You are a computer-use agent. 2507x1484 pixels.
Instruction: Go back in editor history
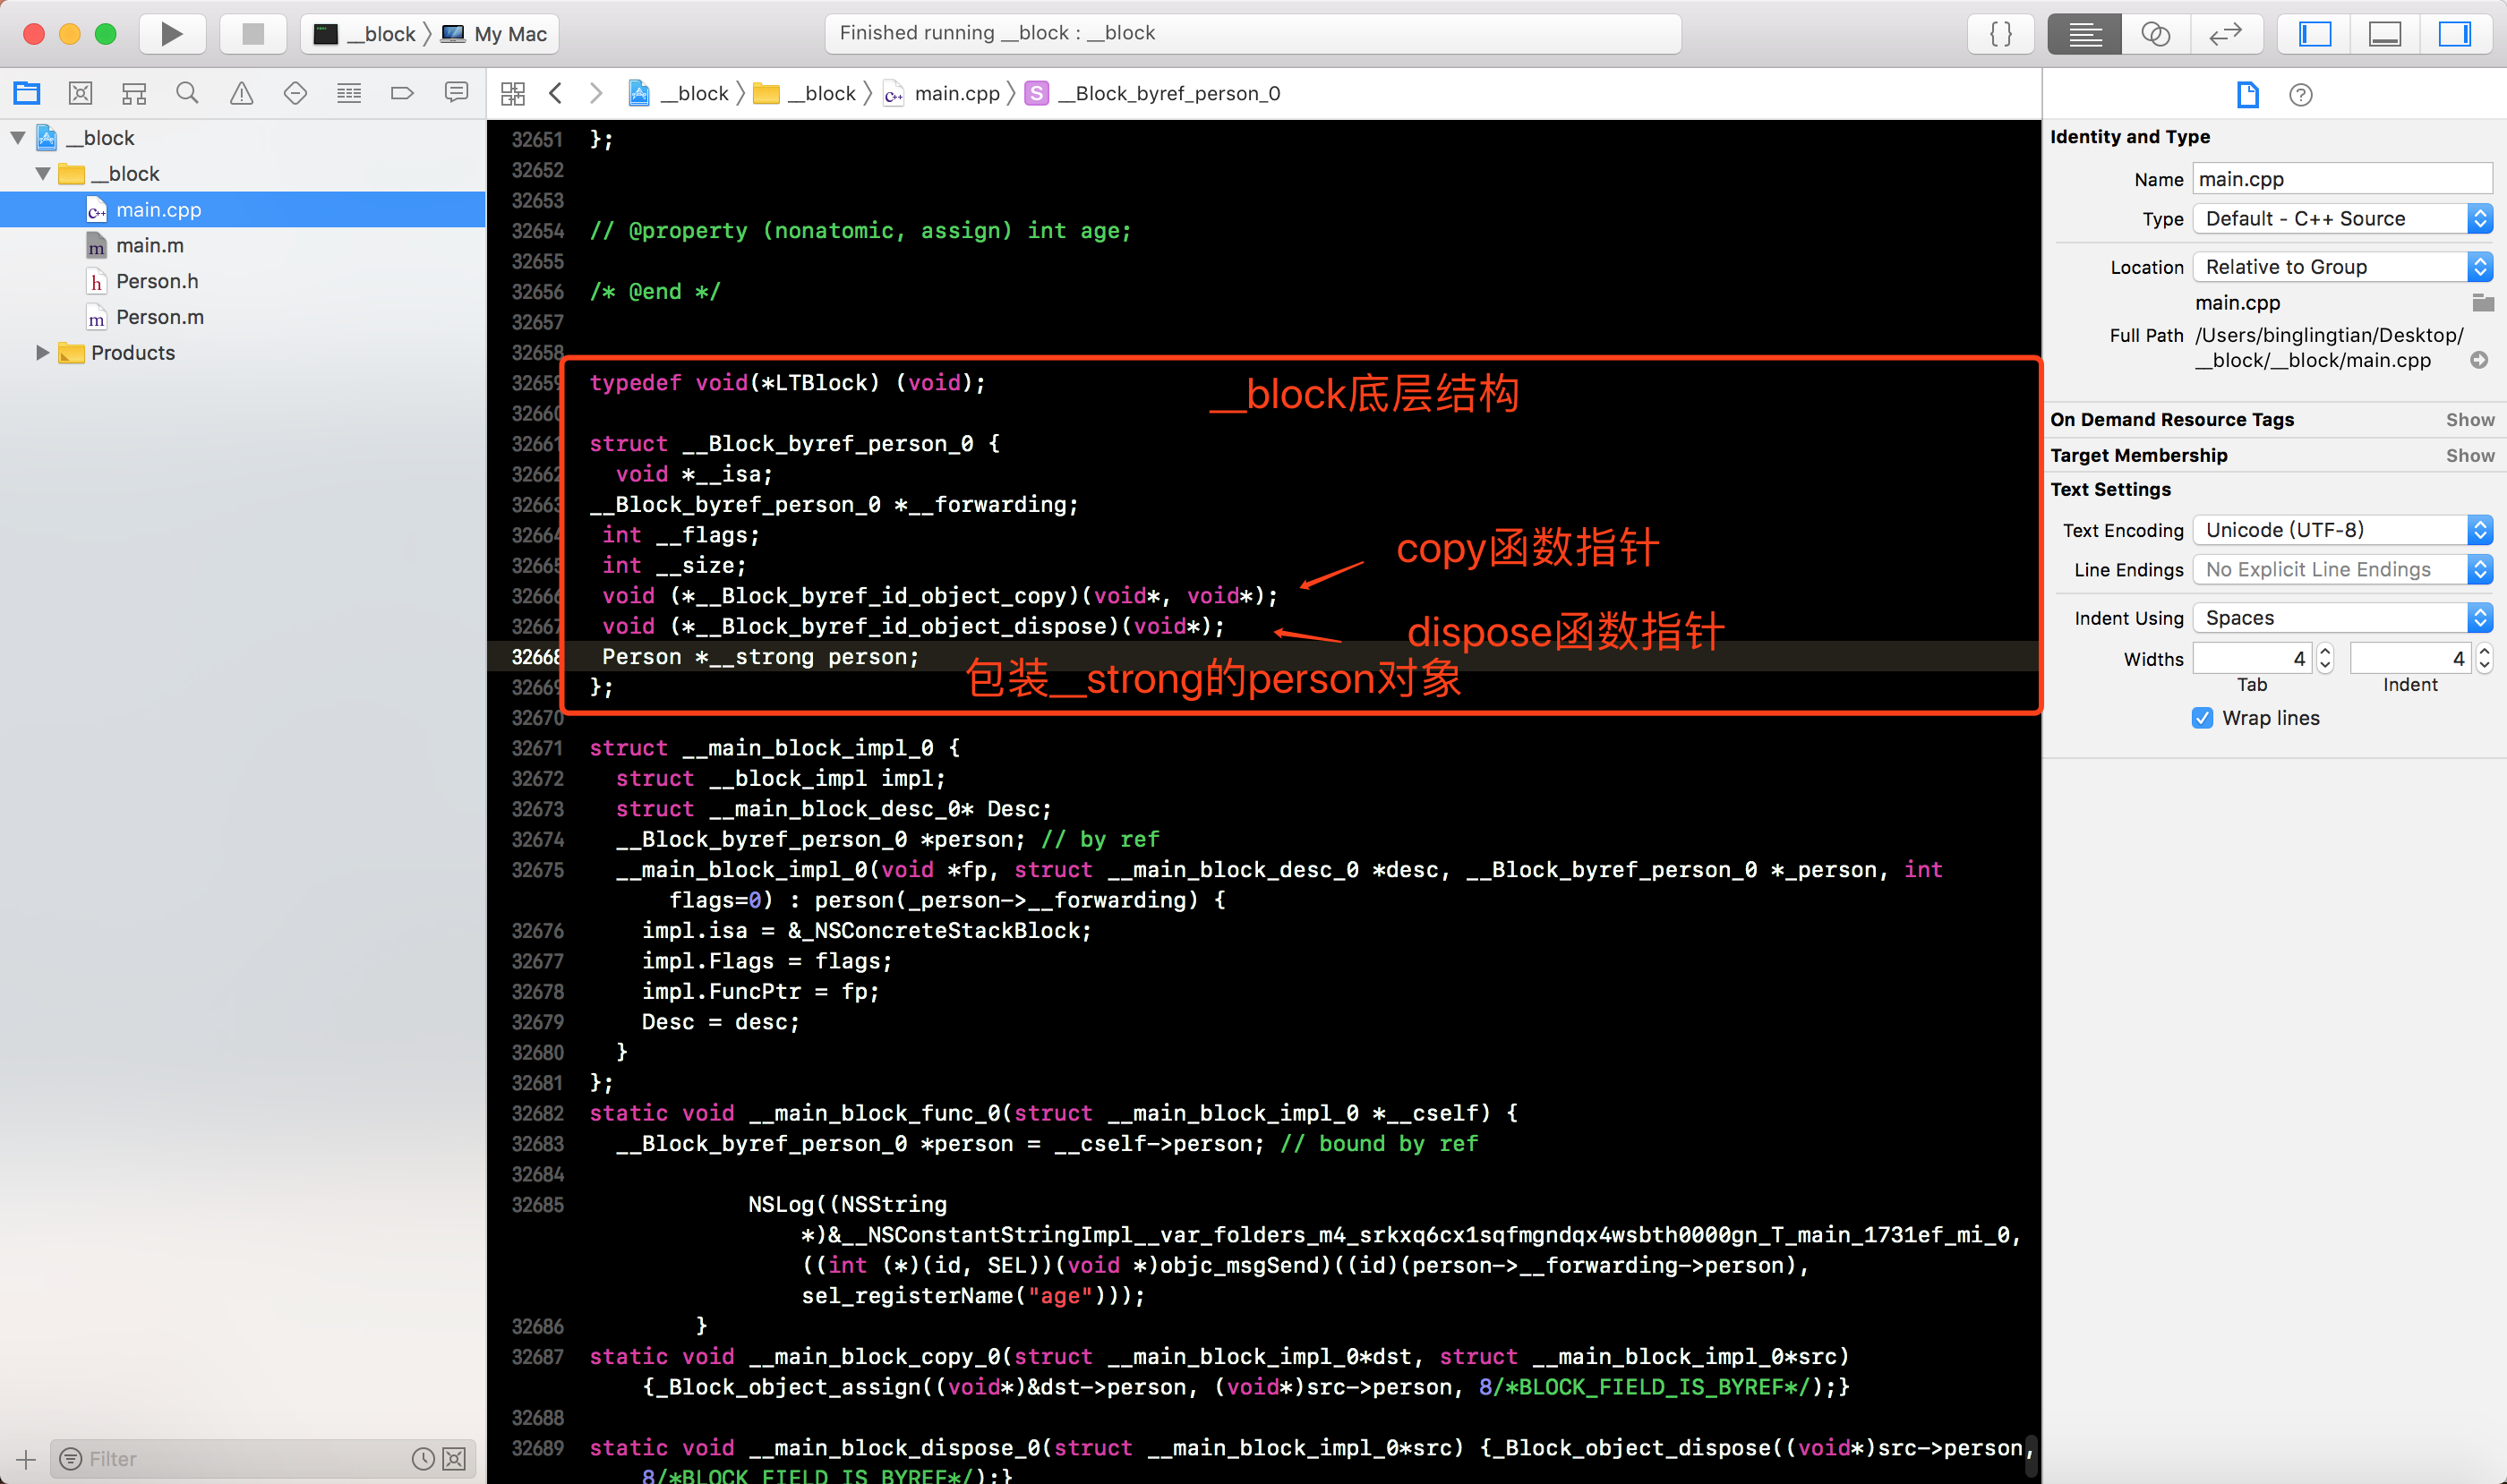tap(556, 94)
